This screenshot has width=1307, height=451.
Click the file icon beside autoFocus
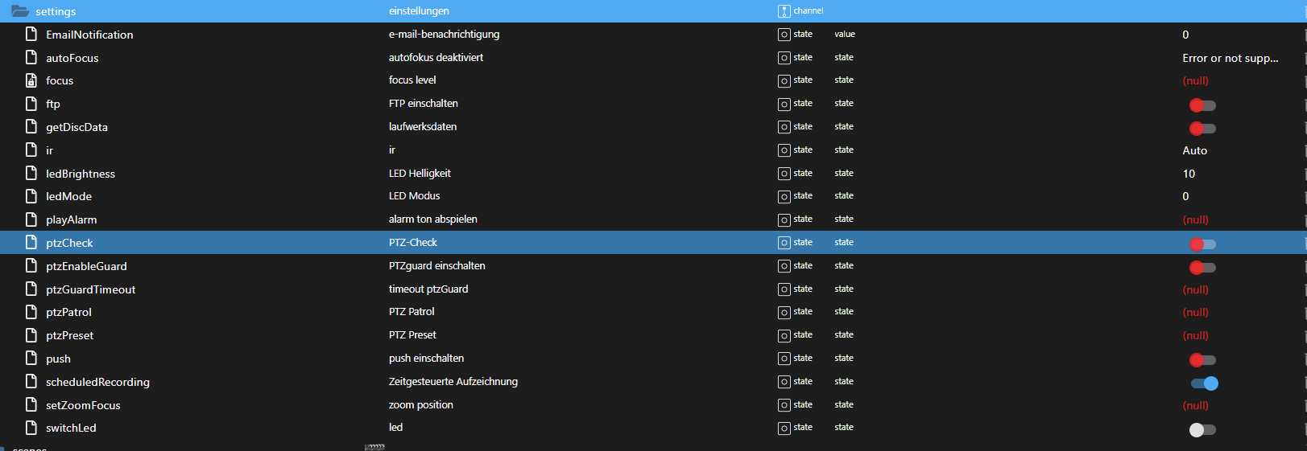click(31, 57)
